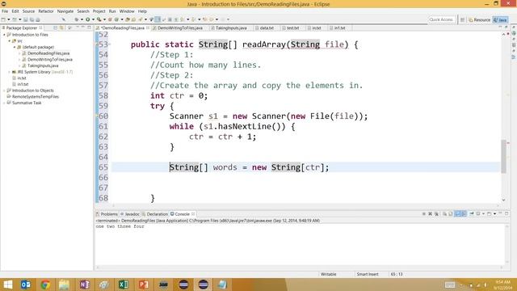Click the Open Type toolbar icon
The image size is (517, 291).
(x=128, y=19)
